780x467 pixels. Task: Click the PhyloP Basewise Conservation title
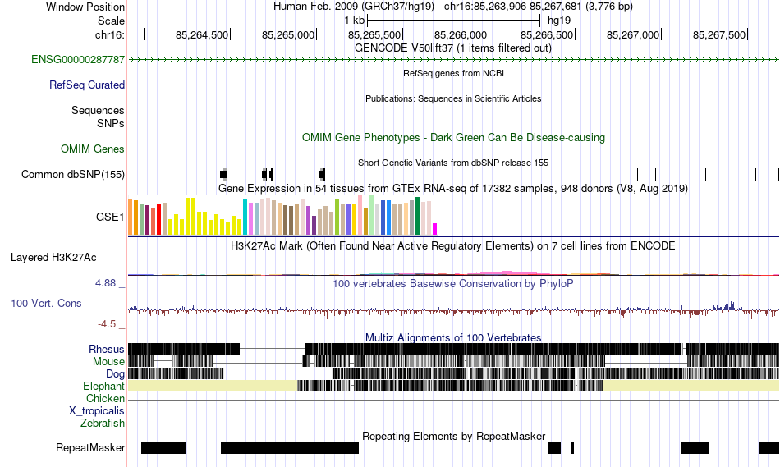coord(453,283)
